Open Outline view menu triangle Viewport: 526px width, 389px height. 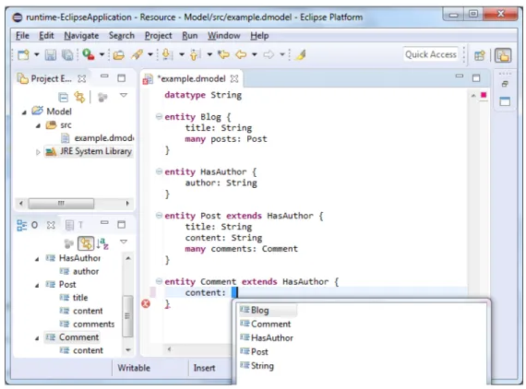pyautogui.click(x=124, y=242)
